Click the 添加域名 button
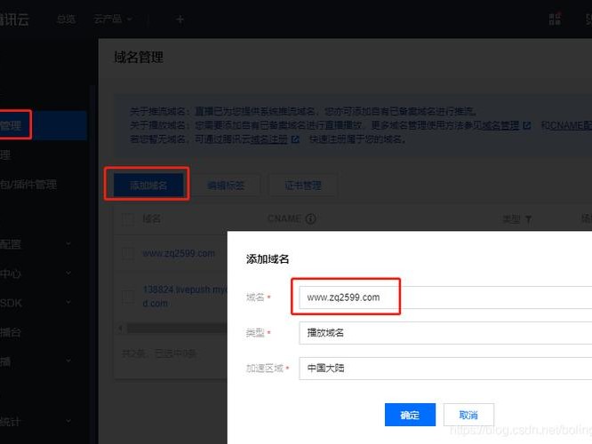The image size is (592, 444). pyautogui.click(x=148, y=186)
